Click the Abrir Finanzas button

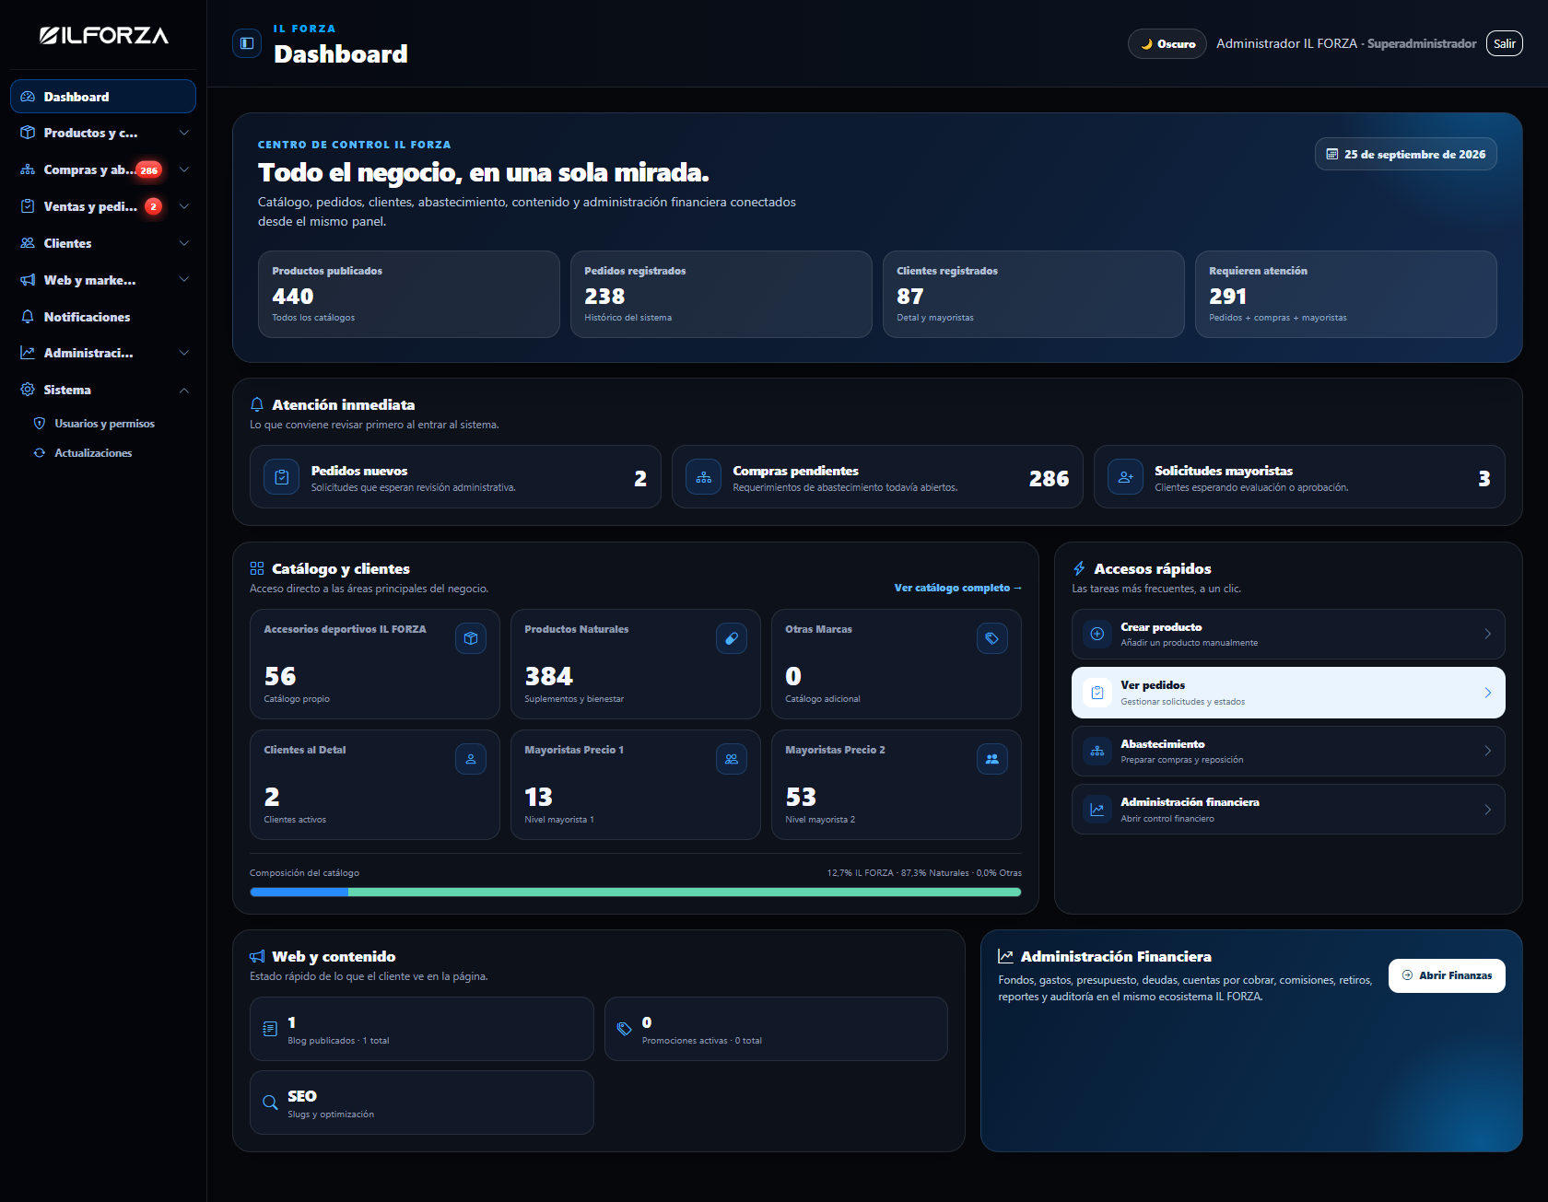point(1447,975)
